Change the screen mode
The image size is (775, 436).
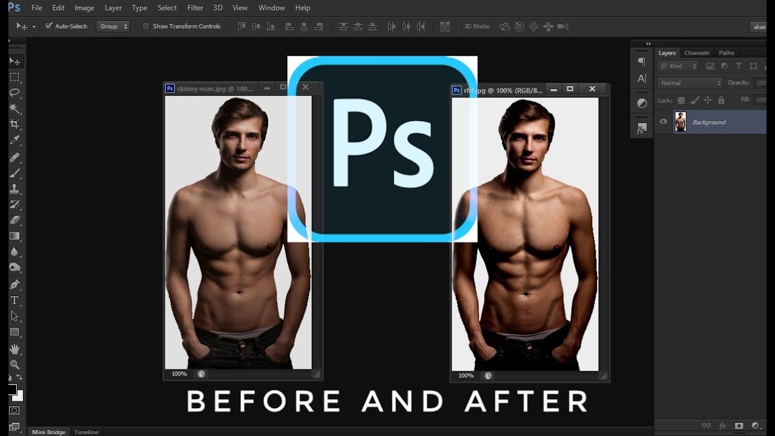point(15,426)
